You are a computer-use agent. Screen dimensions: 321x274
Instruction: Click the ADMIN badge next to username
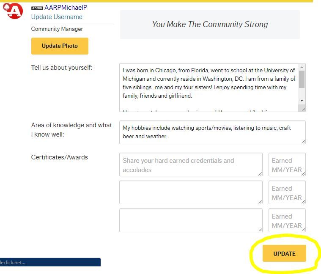[37, 8]
